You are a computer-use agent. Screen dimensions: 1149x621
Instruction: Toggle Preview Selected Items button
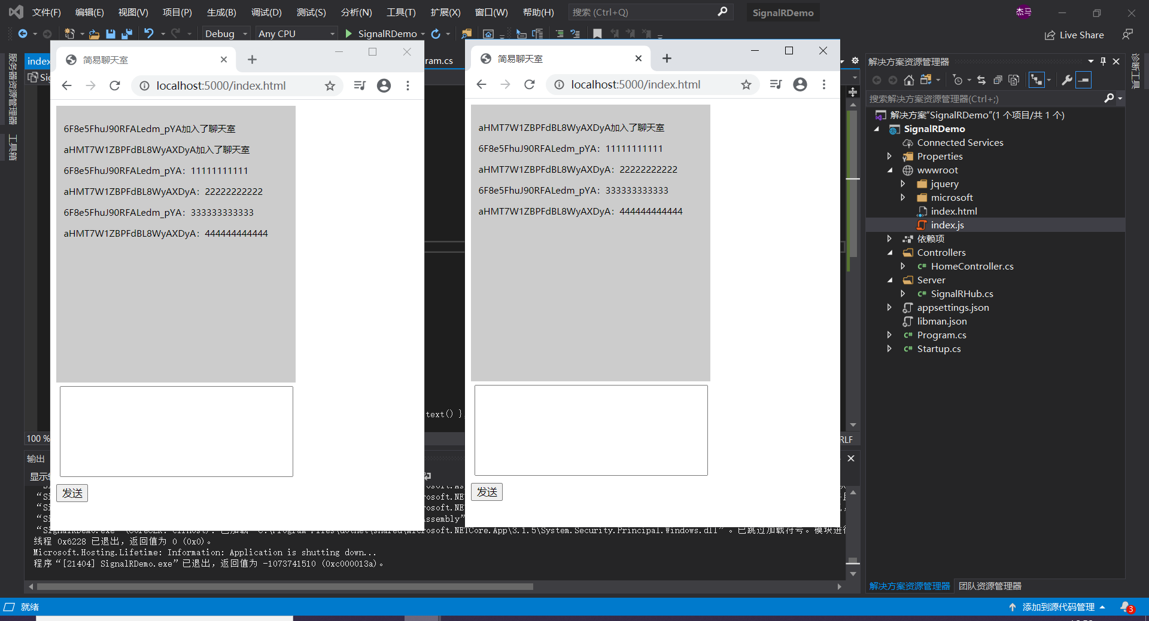1083,80
